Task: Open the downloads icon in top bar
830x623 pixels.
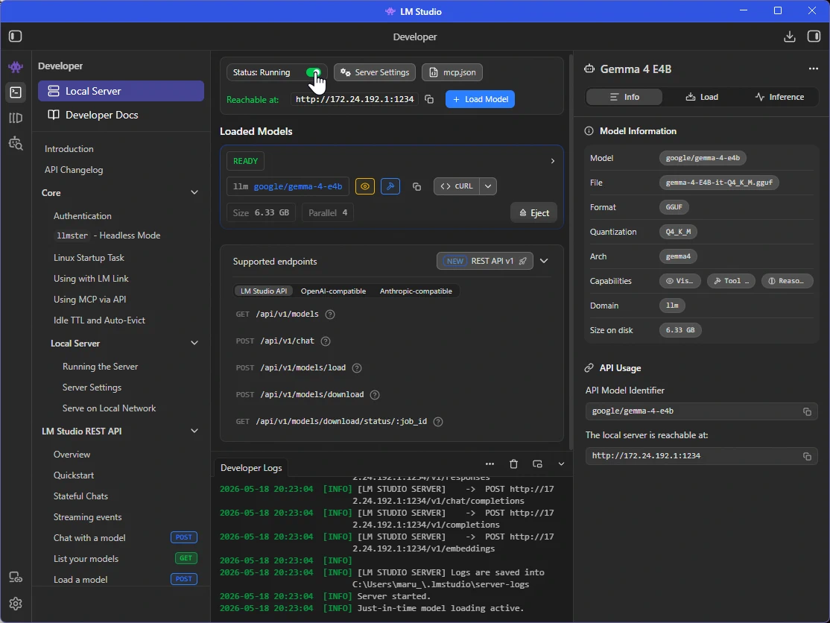Action: [x=789, y=37]
